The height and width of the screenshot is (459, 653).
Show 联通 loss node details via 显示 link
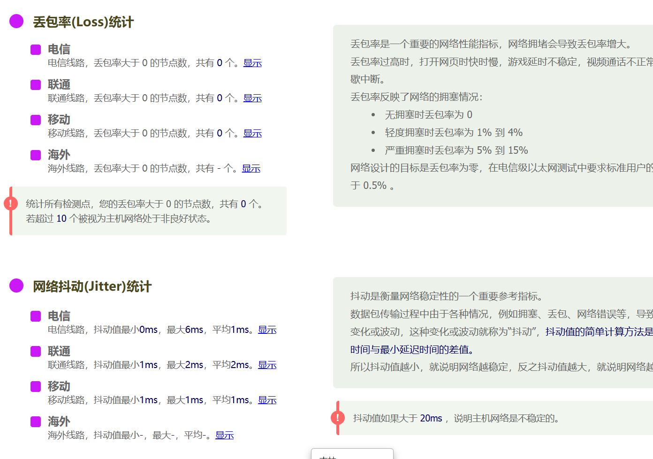252,98
